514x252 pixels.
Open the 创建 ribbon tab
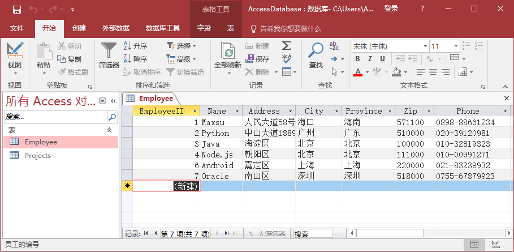79,28
